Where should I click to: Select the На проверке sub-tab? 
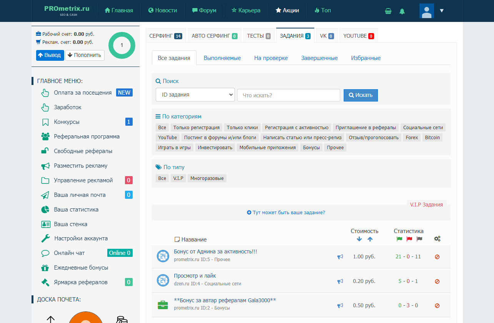point(271,58)
